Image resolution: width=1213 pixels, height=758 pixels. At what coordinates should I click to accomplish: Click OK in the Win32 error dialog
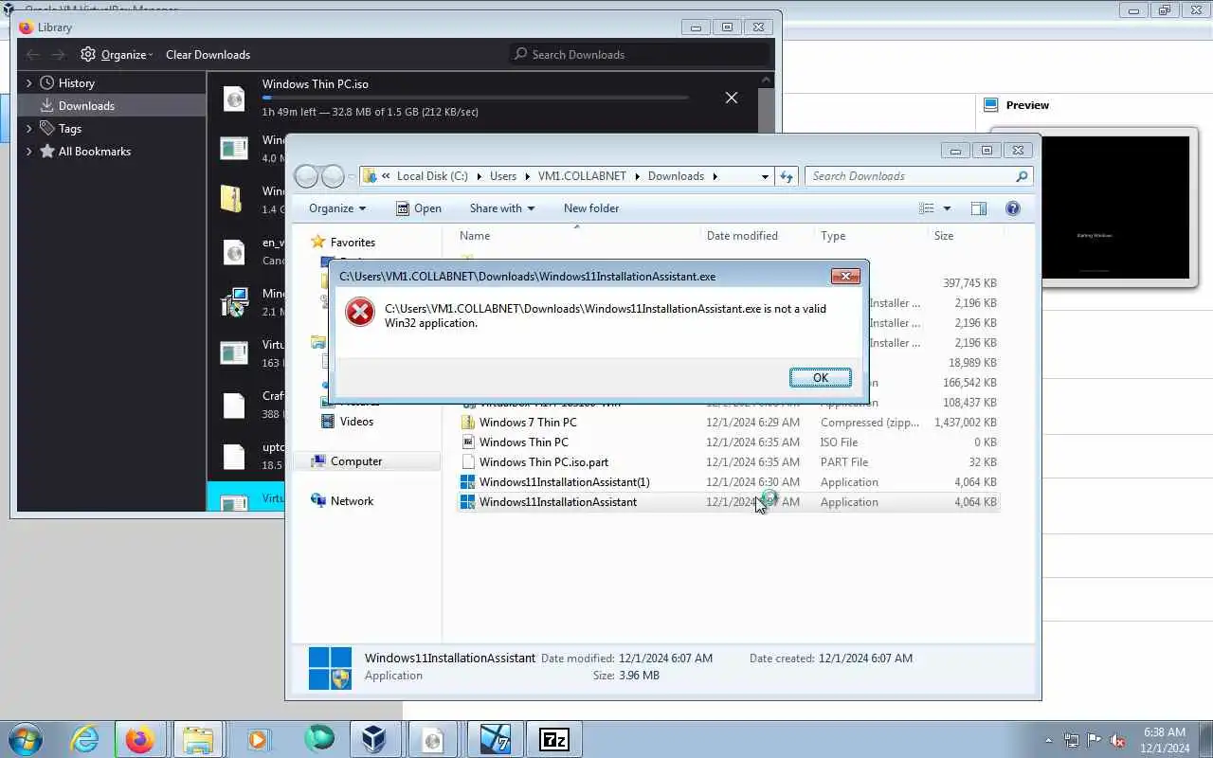[x=820, y=377]
